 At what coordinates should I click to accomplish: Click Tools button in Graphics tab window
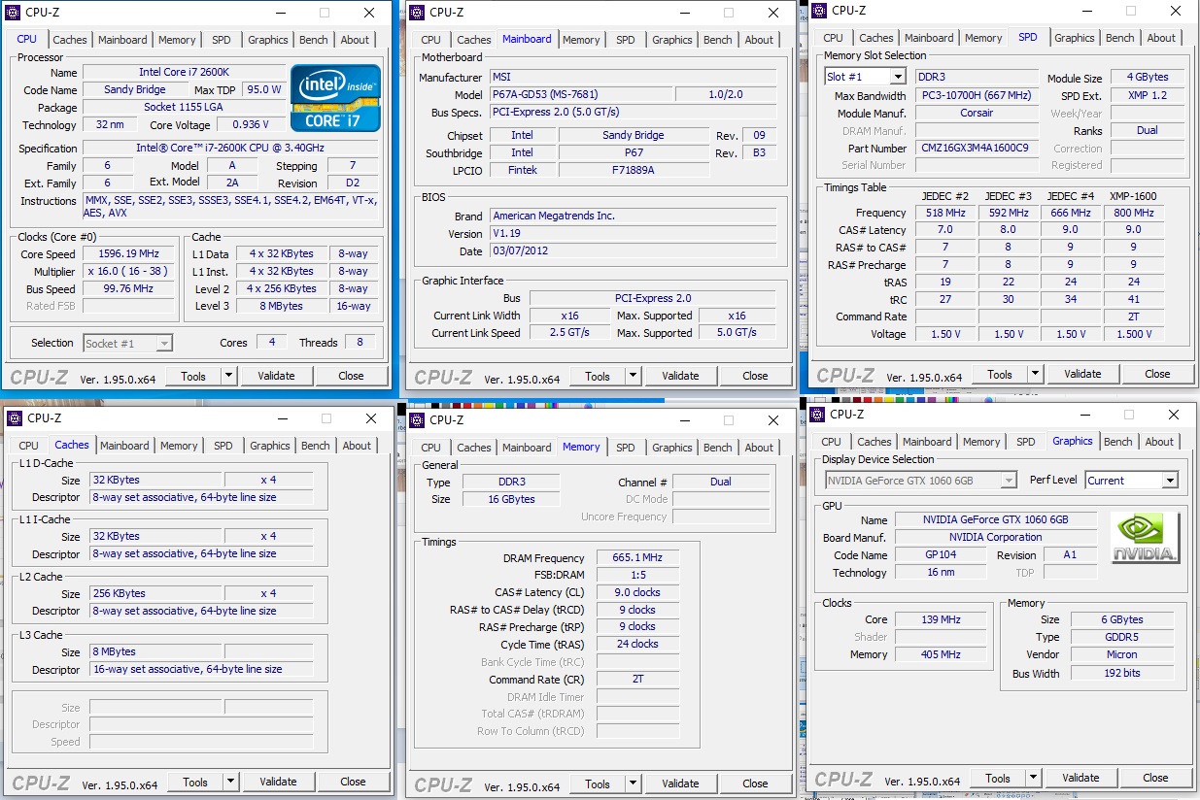[x=998, y=778]
